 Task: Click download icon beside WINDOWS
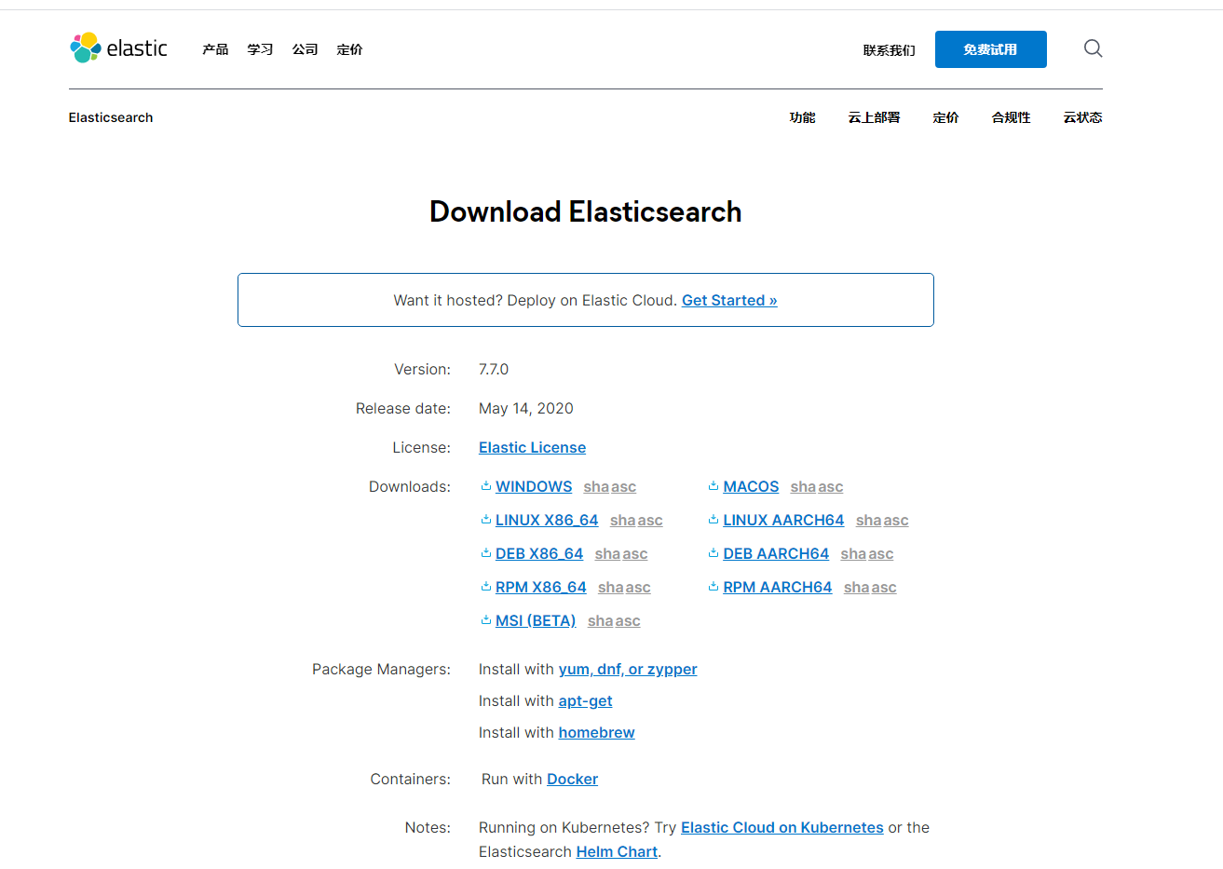pos(486,485)
